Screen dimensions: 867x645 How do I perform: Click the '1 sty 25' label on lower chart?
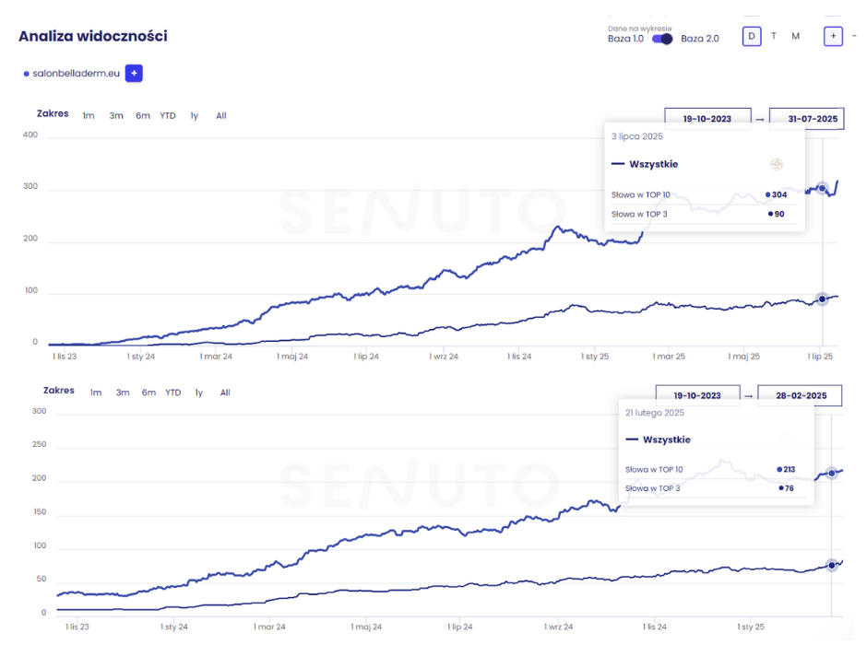point(751,627)
